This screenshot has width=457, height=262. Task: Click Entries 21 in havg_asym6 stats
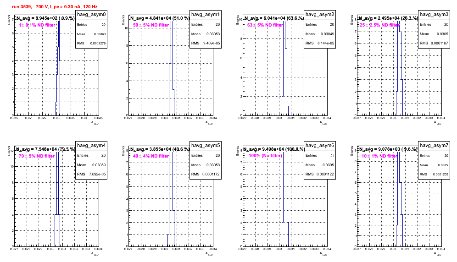click(x=320, y=156)
